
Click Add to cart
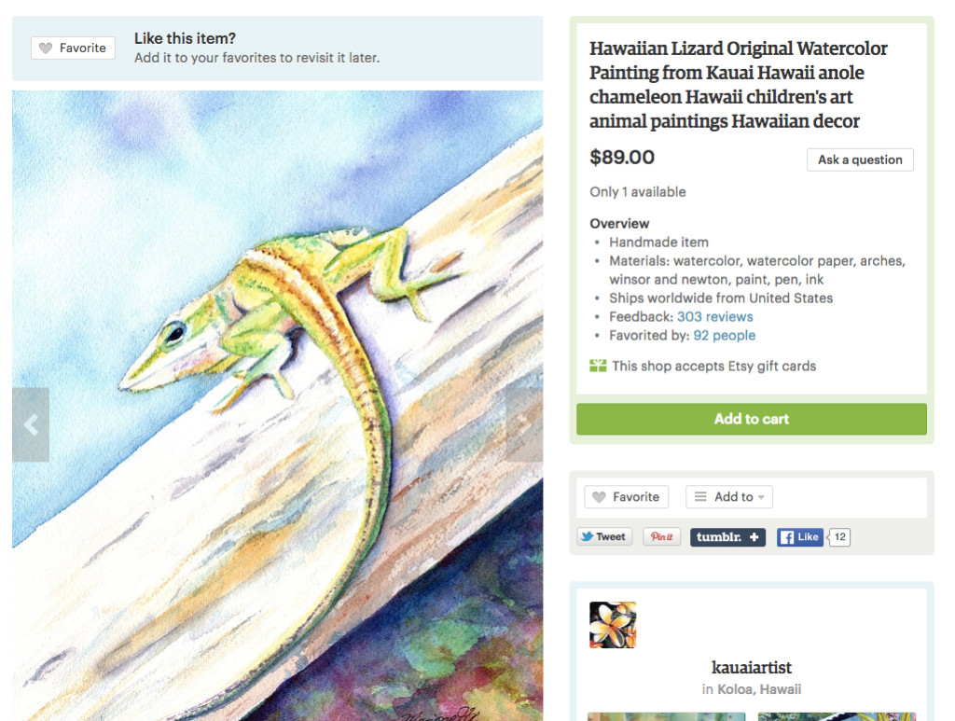click(x=752, y=419)
